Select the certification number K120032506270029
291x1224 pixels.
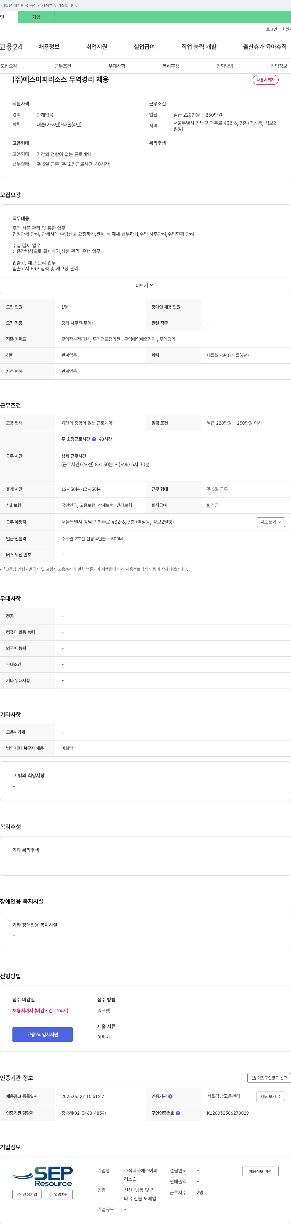[x=228, y=1113]
